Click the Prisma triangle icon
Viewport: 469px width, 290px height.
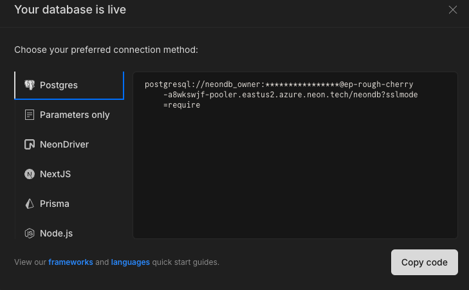[x=30, y=204]
